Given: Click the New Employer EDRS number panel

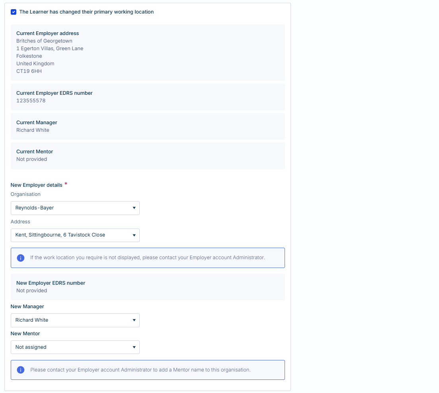Looking at the screenshot, I should click(148, 287).
